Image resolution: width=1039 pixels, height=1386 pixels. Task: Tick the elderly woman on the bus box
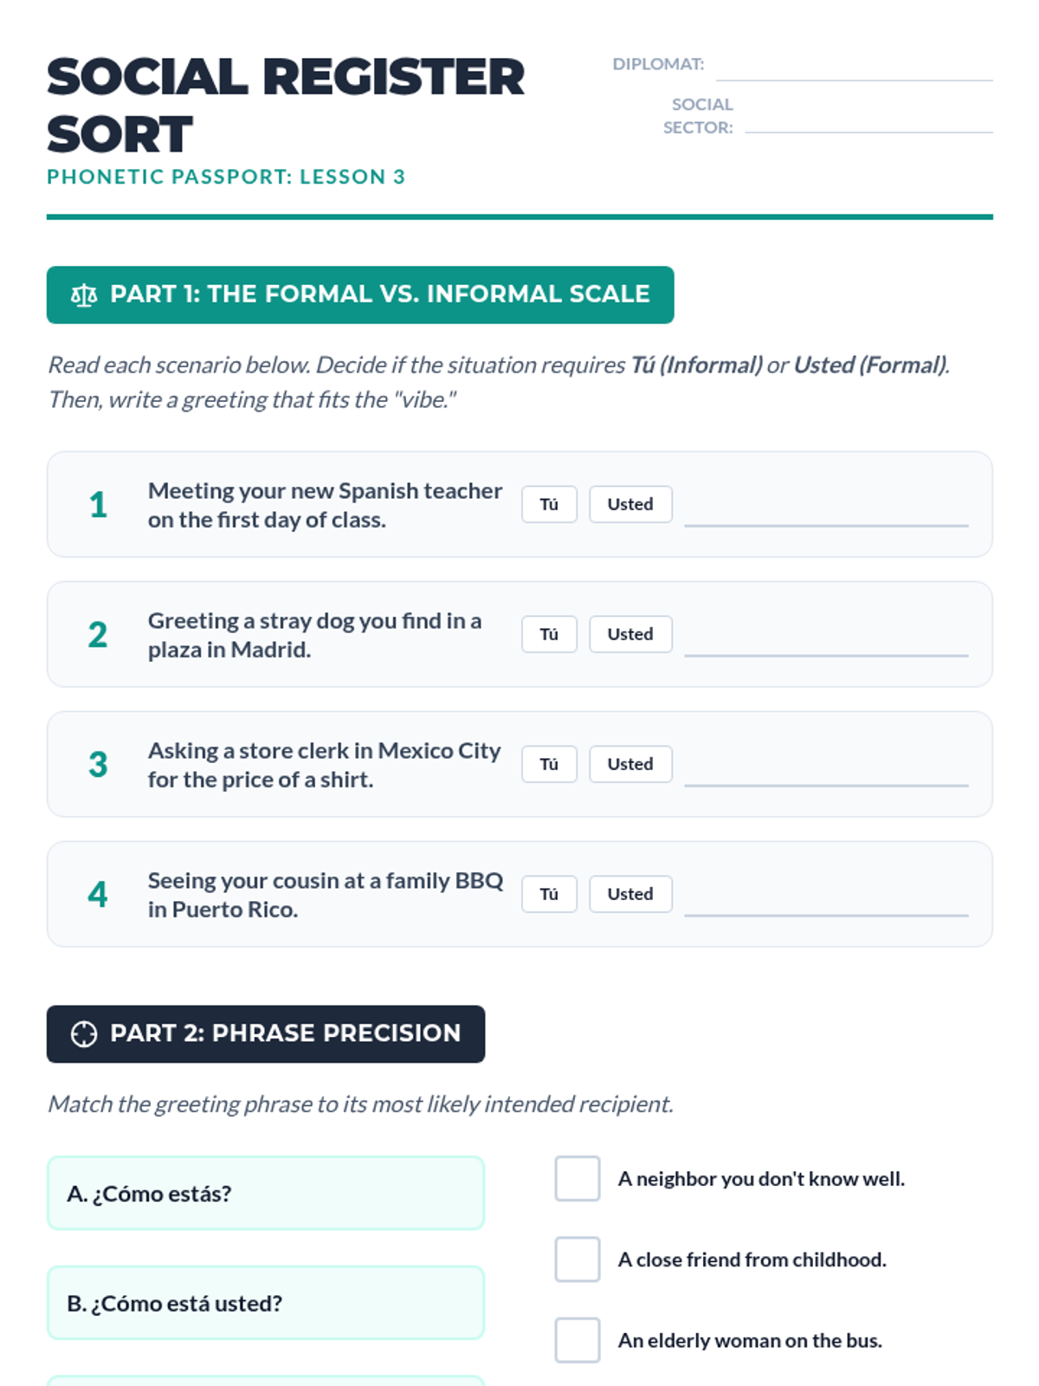pyautogui.click(x=578, y=1340)
